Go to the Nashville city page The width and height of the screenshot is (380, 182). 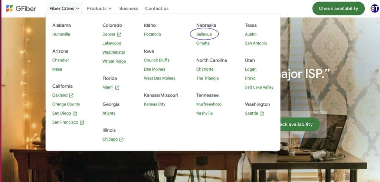tap(204, 113)
